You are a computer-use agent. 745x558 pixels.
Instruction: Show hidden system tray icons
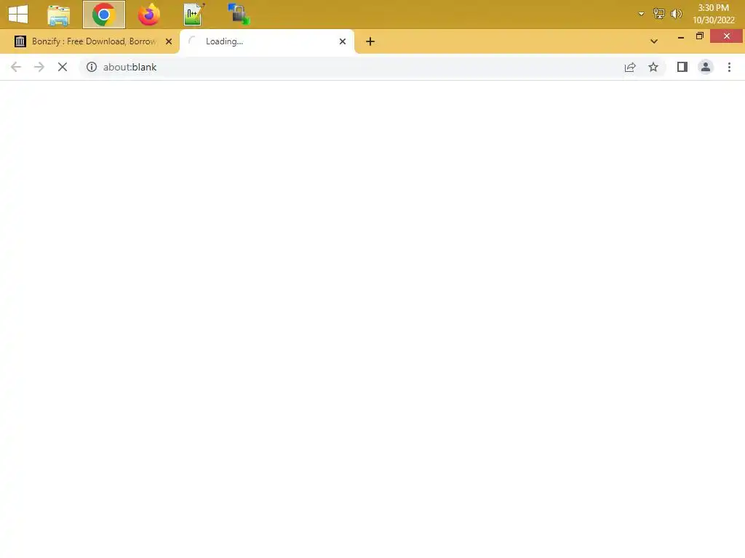(641, 14)
